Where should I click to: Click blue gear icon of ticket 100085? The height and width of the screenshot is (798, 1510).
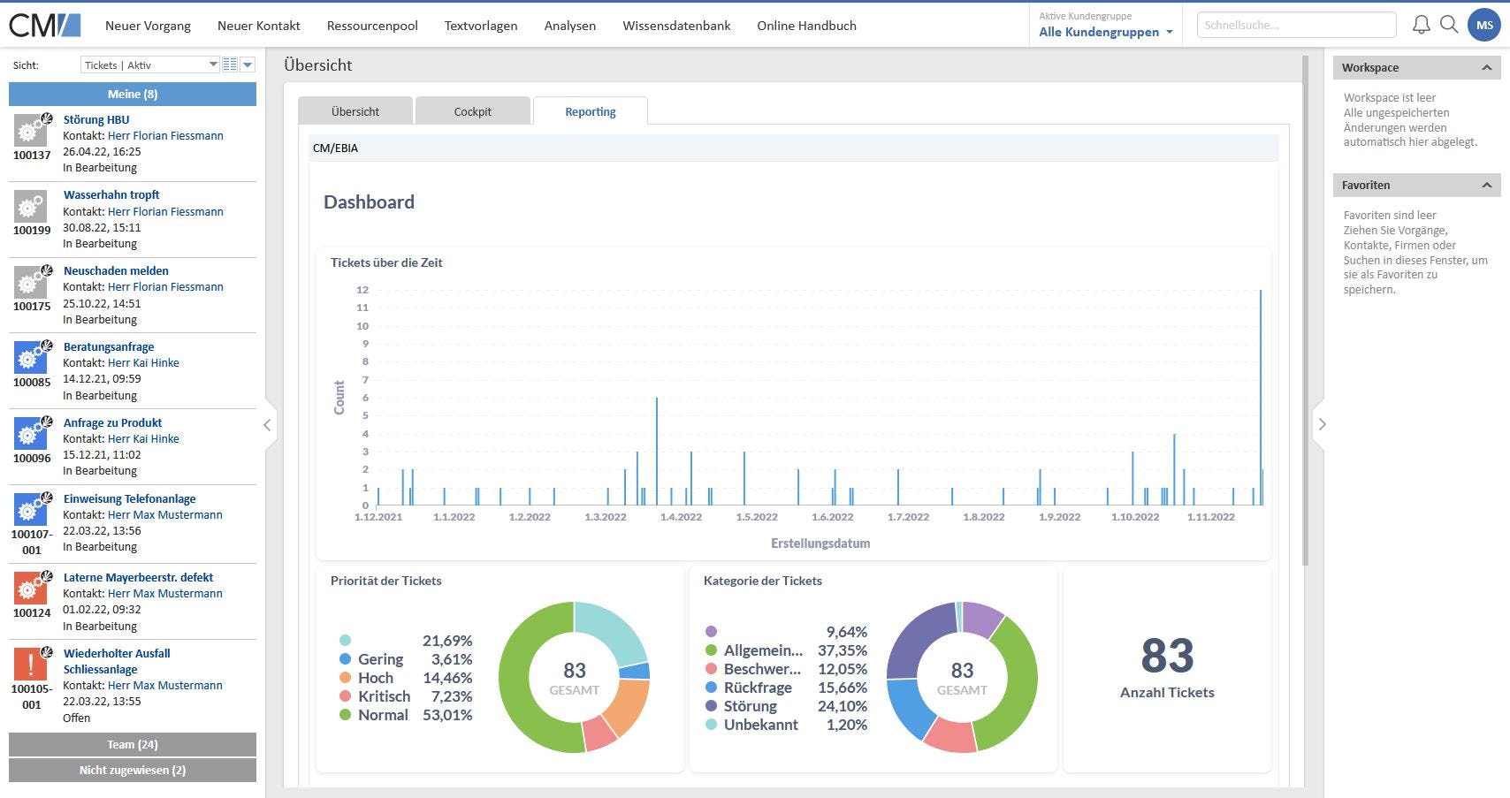[32, 357]
